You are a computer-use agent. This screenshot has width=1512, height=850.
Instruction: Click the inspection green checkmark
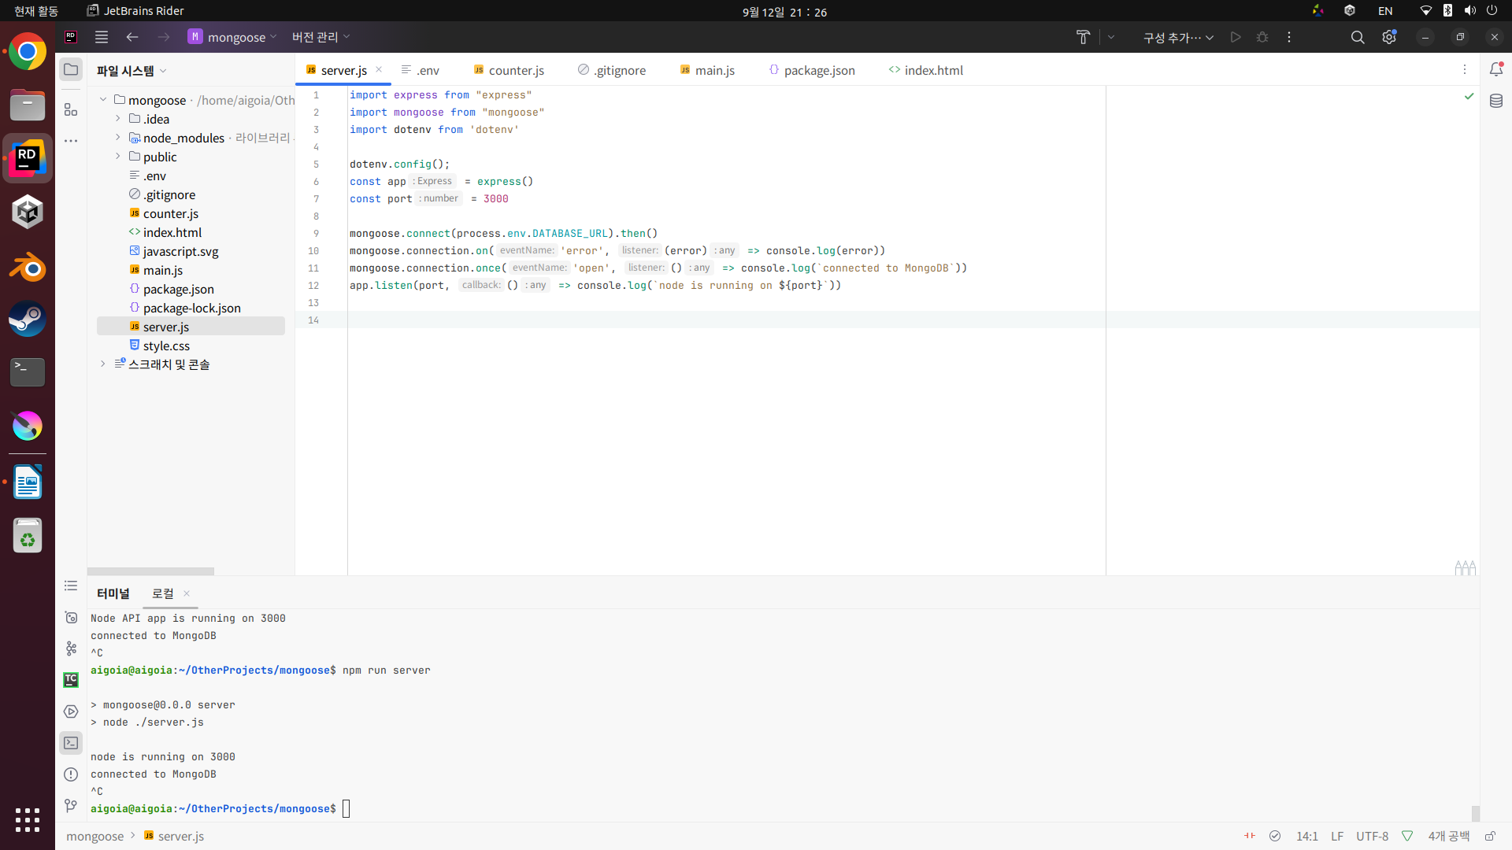(x=1469, y=96)
